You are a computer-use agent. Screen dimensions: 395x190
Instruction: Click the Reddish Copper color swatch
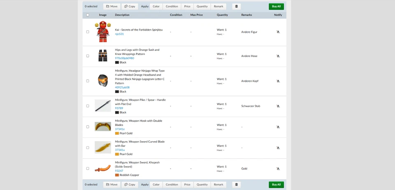point(117,175)
